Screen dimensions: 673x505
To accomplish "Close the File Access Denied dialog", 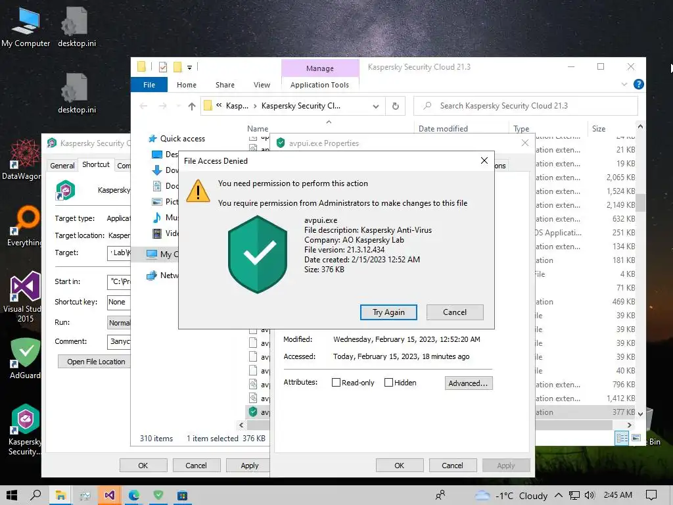I will [484, 160].
